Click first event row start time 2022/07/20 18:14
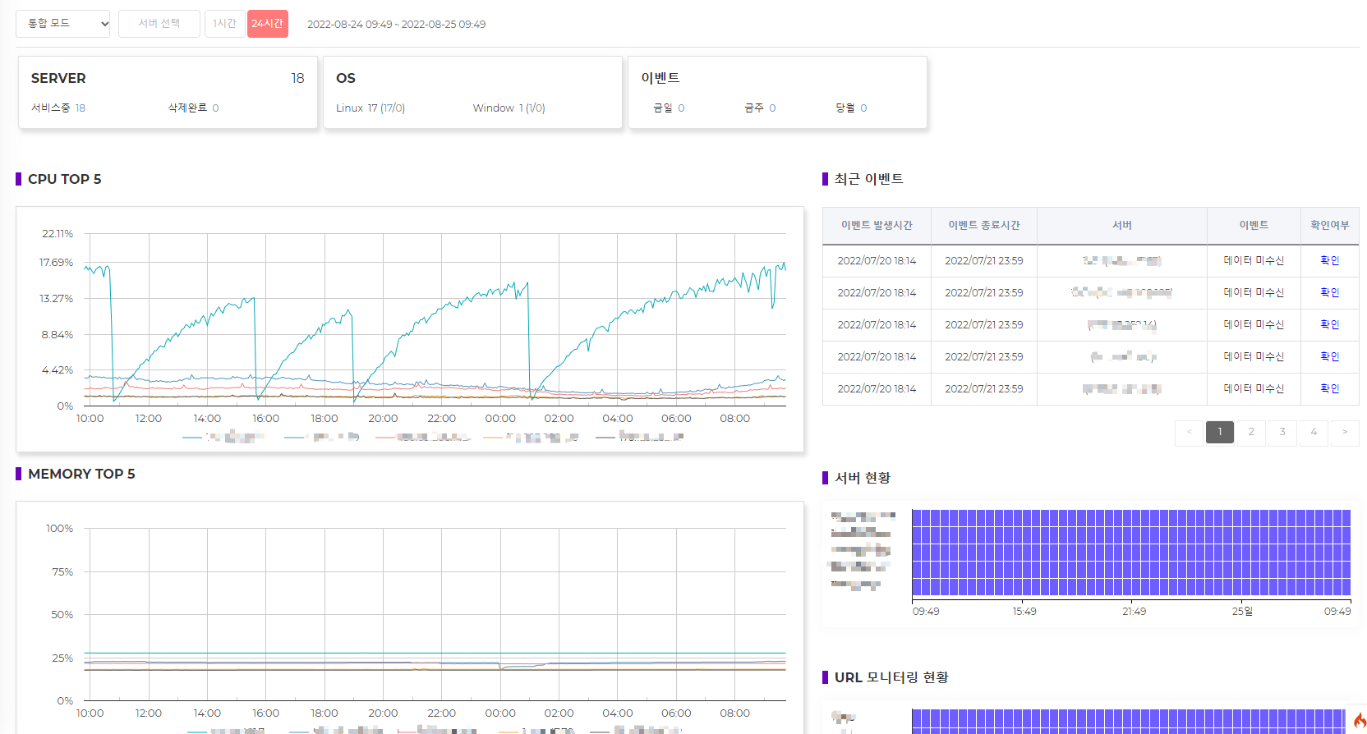The width and height of the screenshot is (1367, 734). click(877, 260)
